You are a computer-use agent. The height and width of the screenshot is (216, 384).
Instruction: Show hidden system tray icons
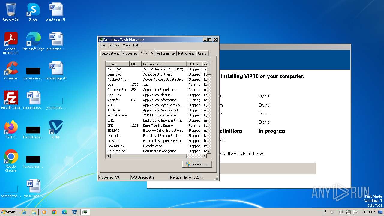[325, 212]
